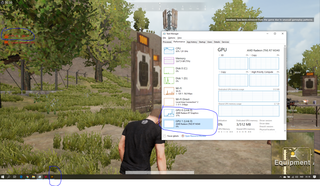Click the Resource Monitor gauge icon
Viewport: 320px width, 186px height.
[x=183, y=136]
